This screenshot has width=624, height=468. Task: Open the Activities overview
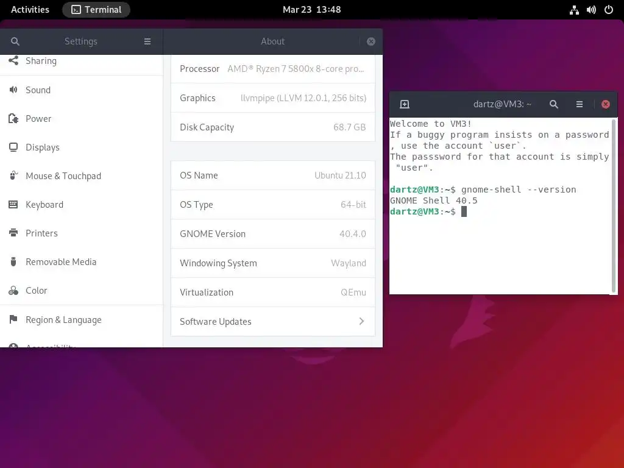coord(30,10)
